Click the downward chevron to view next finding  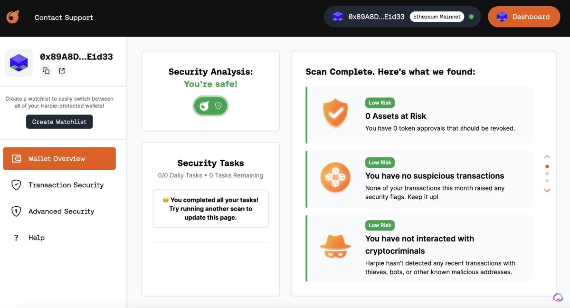[x=547, y=190]
